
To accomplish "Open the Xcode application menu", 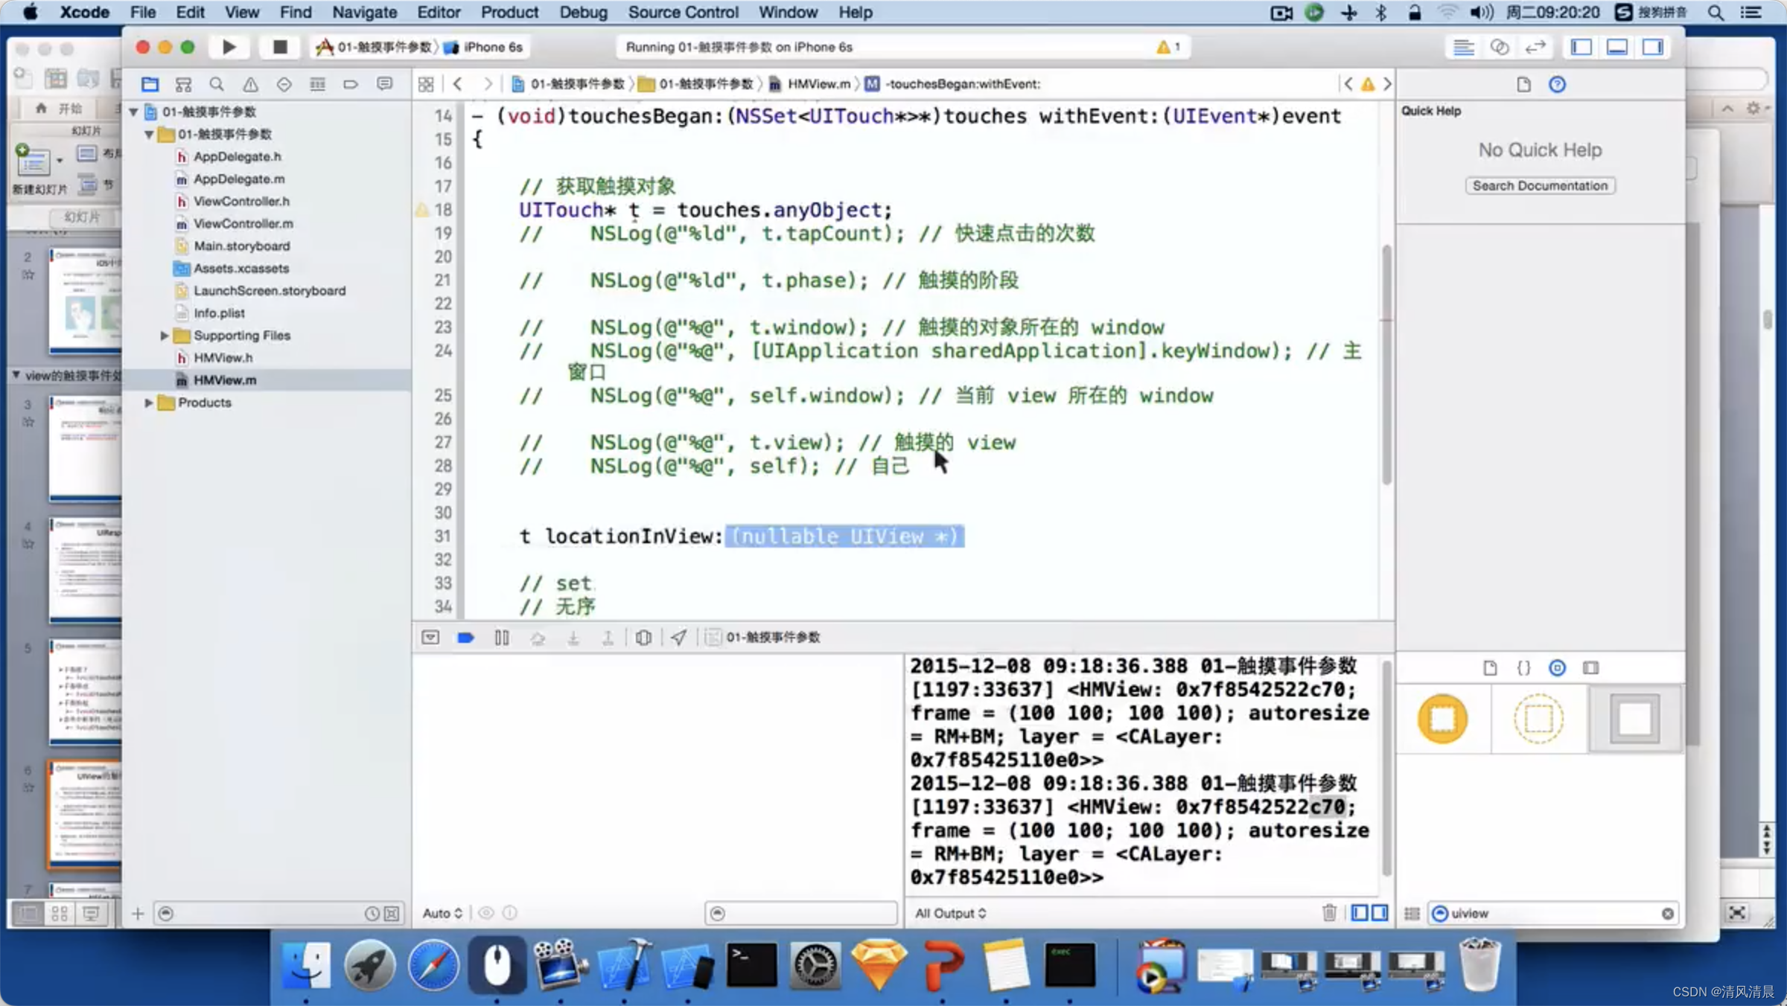I will pos(84,12).
